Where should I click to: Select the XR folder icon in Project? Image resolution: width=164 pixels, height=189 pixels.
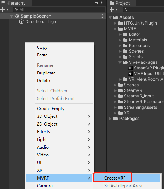pos(120,113)
